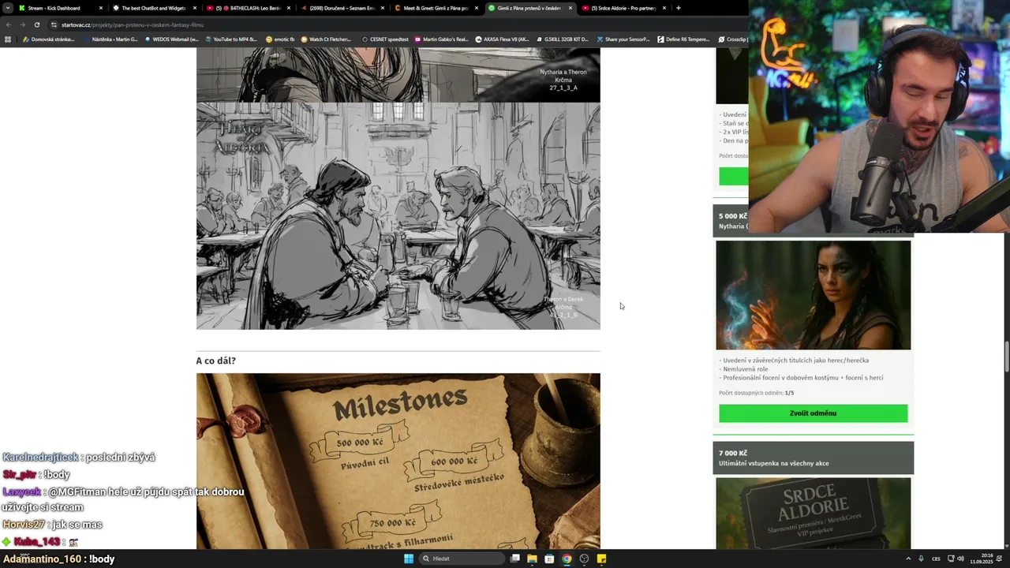Switch to the Srdce Aldorie - Pro partnery tab
The width and height of the screenshot is (1010, 568).
coord(623,8)
